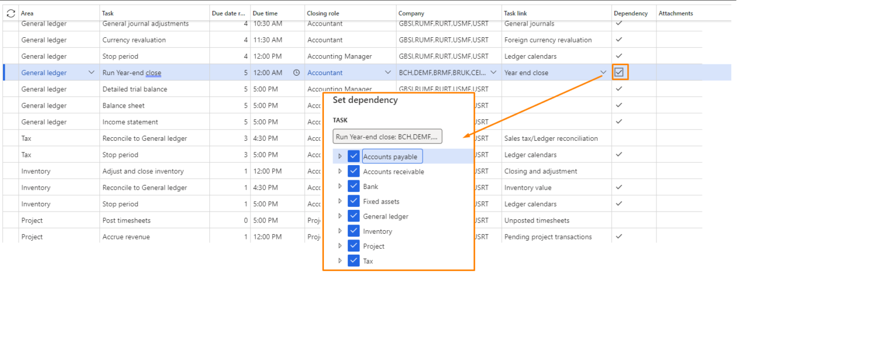This screenshot has width=893, height=361.
Task: Open Task link dropdown for Year end close
Action: 603,73
